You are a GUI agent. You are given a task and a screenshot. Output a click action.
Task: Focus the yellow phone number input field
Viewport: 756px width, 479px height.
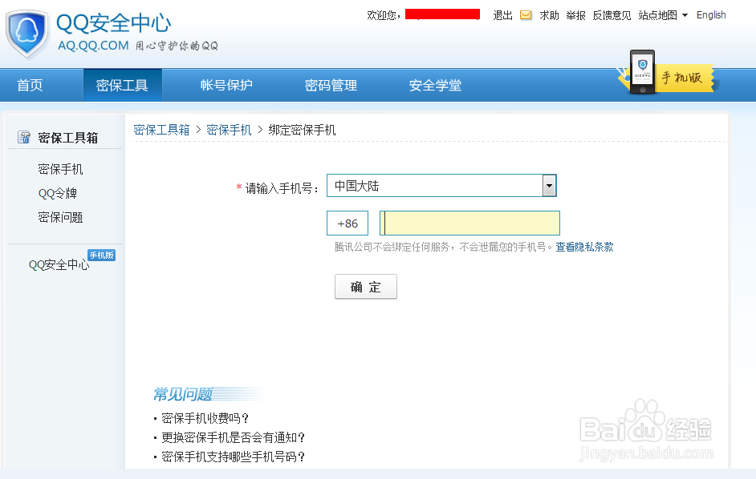(469, 223)
